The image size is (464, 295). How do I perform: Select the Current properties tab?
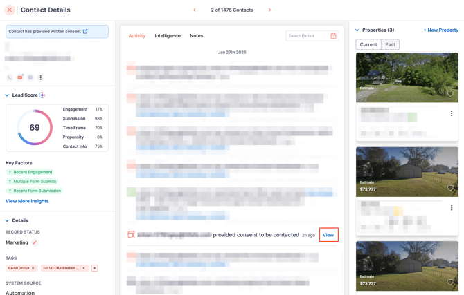pos(368,45)
